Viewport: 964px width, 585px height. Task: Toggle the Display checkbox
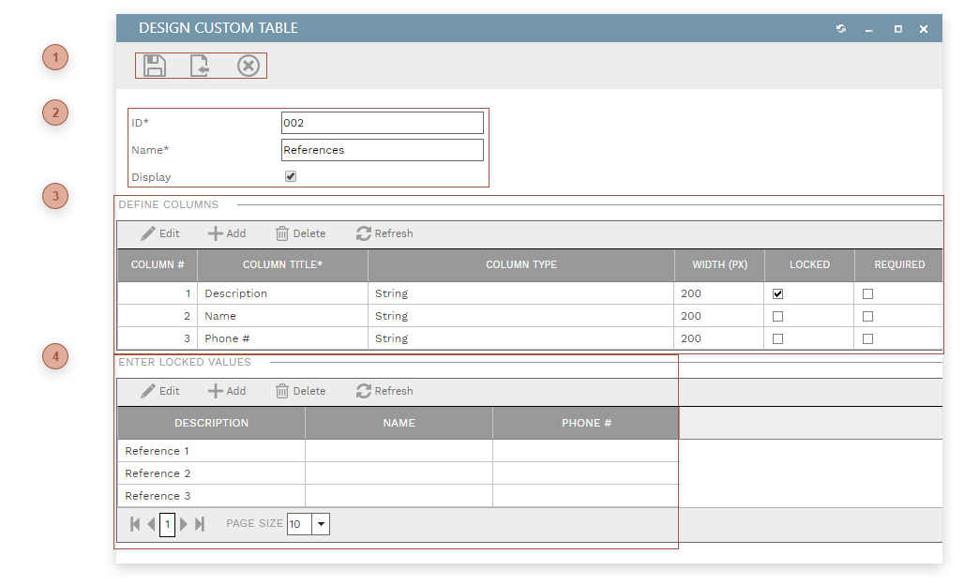point(290,175)
